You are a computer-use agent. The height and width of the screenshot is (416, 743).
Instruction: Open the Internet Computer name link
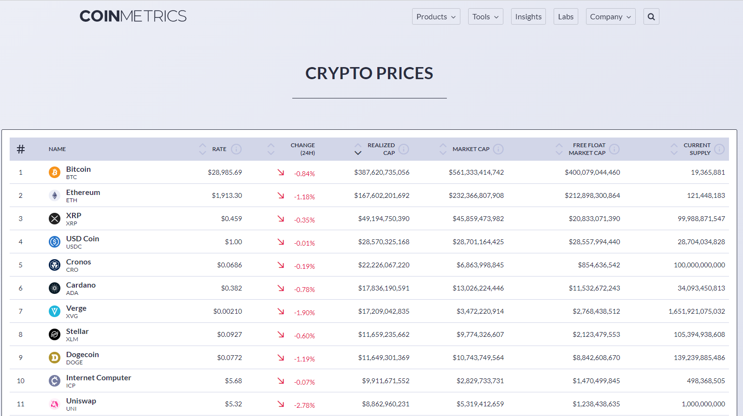point(99,378)
